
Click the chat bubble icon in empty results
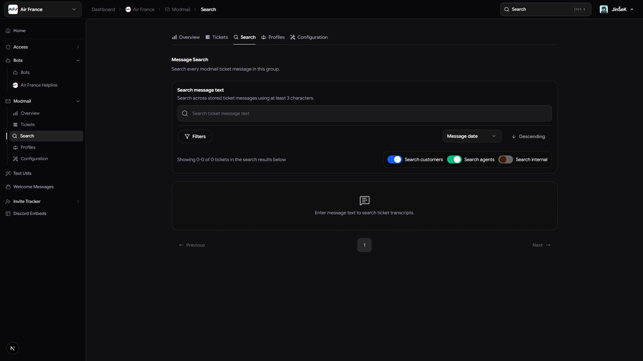click(364, 201)
